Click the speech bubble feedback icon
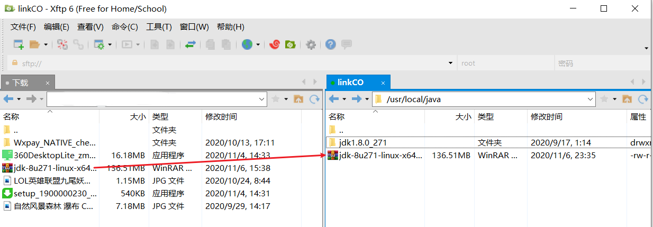This screenshot has width=653, height=227. tap(347, 44)
